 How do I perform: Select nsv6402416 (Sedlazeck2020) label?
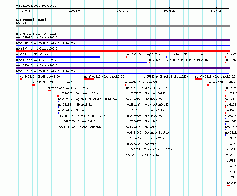coord(216,77)
